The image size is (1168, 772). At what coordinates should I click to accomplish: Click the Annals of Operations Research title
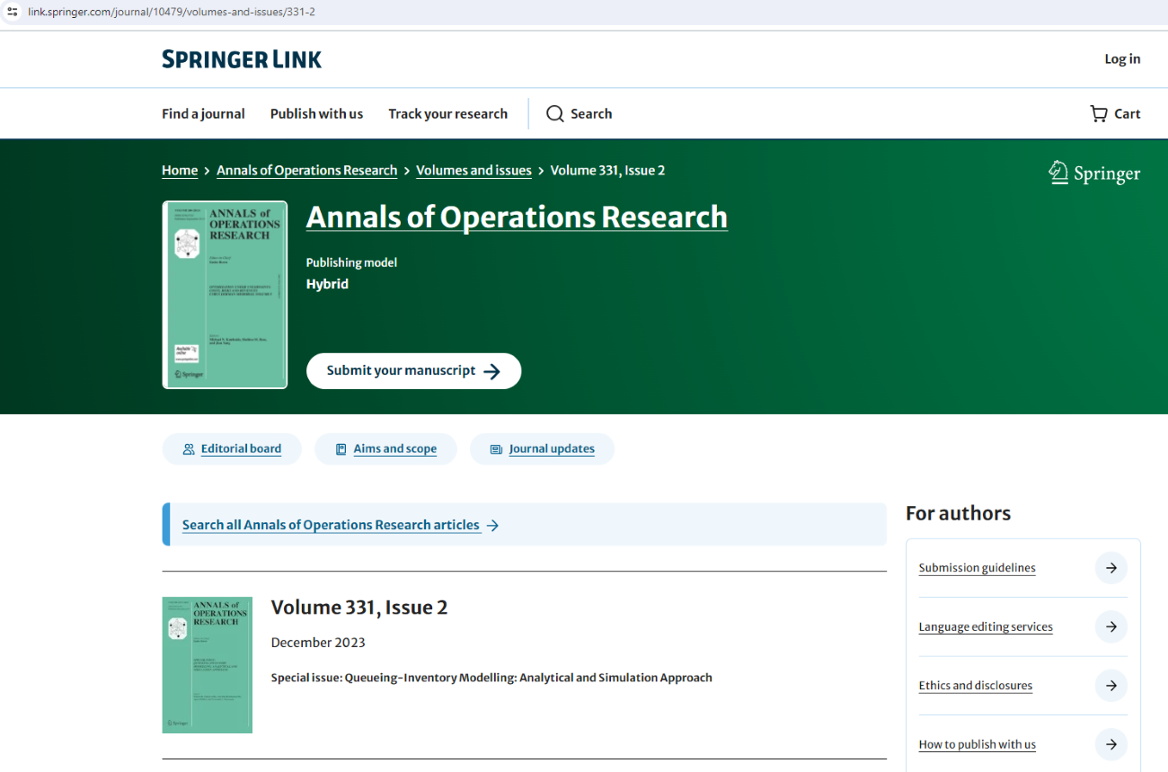tap(517, 217)
